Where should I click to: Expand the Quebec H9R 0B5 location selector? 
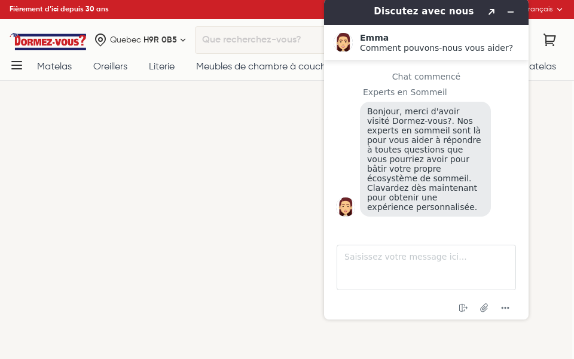click(x=148, y=40)
